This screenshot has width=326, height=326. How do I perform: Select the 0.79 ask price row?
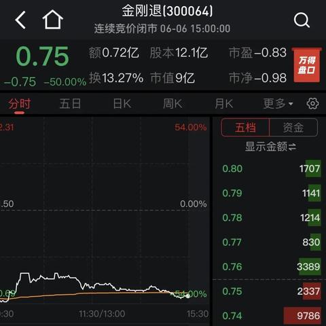[271, 193]
